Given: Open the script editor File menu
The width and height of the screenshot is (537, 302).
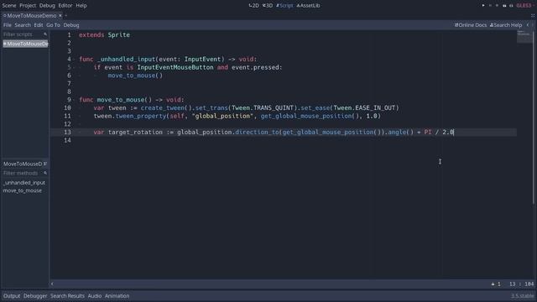Looking at the screenshot, I should (8, 25).
